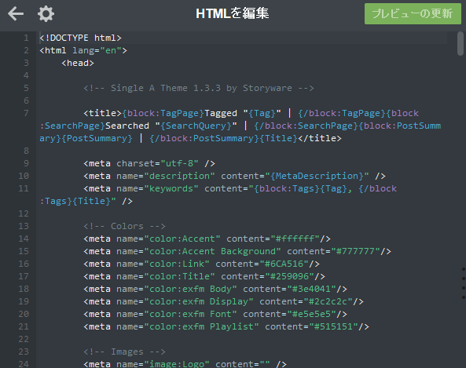Click the #6CA516 Link color value

click(x=284, y=264)
